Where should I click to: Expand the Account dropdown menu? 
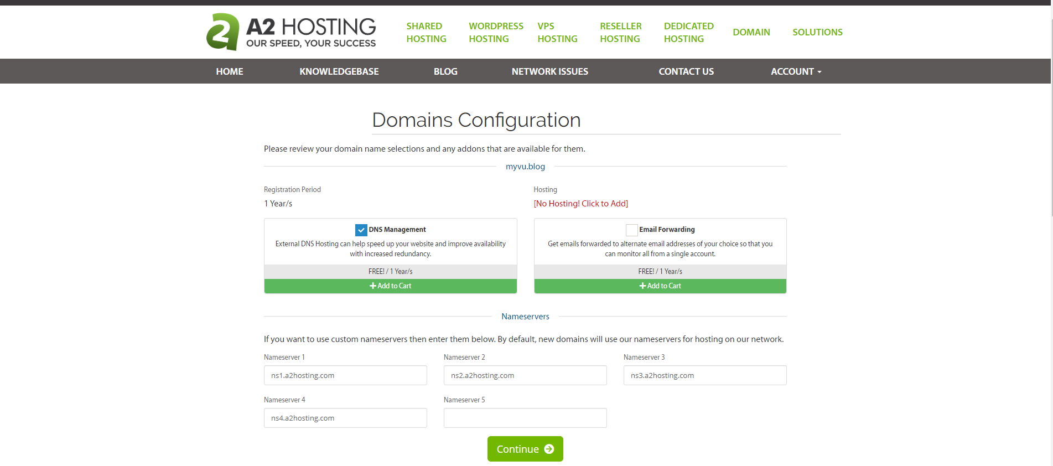pos(796,71)
